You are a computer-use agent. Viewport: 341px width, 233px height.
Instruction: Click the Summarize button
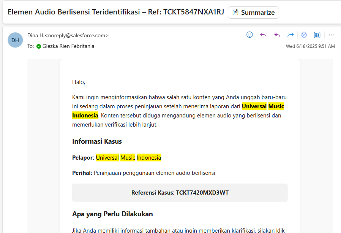tap(253, 13)
